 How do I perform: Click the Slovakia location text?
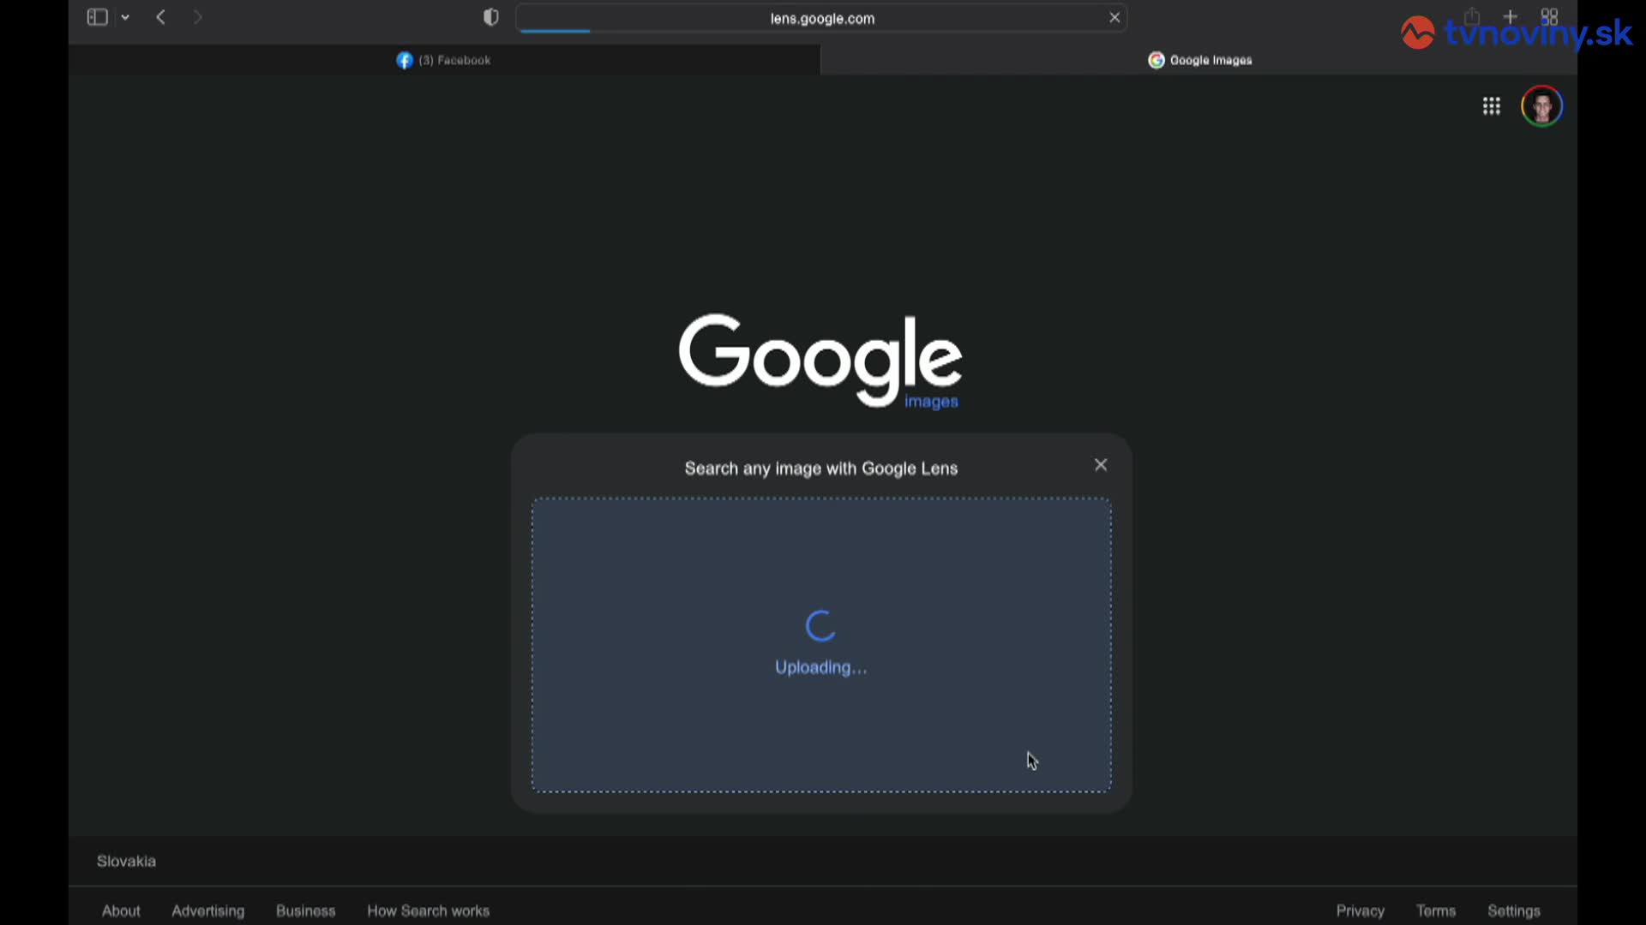tap(126, 861)
